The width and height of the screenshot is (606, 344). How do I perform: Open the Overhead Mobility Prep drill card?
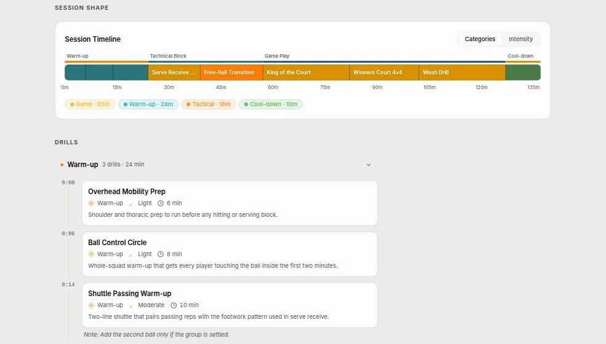click(x=229, y=203)
